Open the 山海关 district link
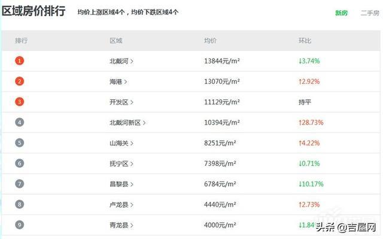Screen dimensions: 383x239 coord(121,143)
